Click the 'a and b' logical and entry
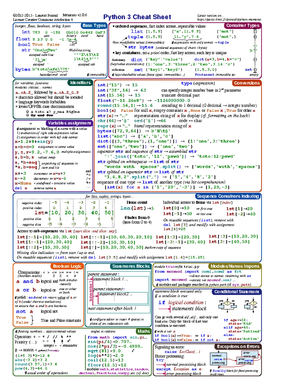 [28, 281]
